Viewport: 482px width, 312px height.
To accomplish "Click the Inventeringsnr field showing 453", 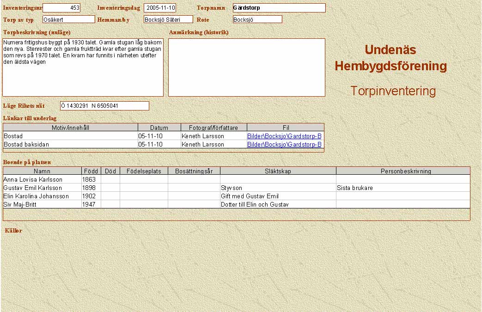I will pos(61,8).
